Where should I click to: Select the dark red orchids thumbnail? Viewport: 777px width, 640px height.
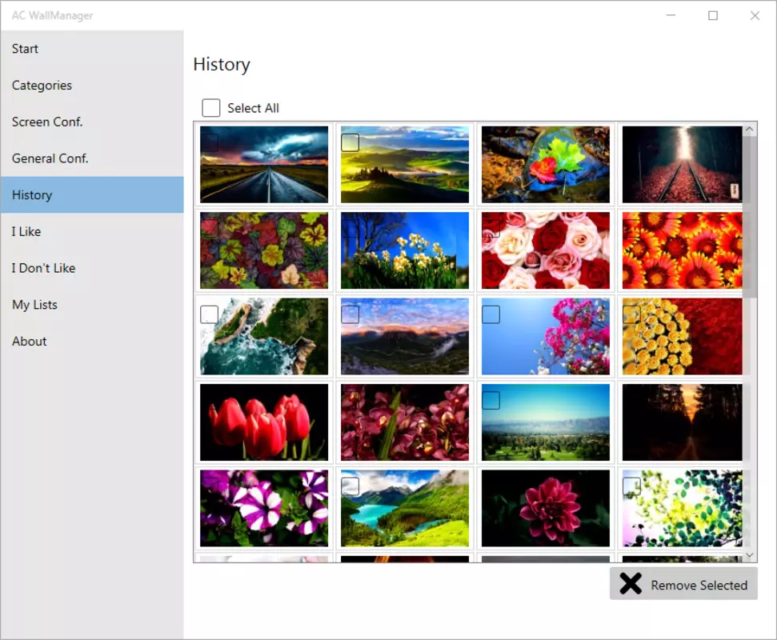click(x=405, y=422)
